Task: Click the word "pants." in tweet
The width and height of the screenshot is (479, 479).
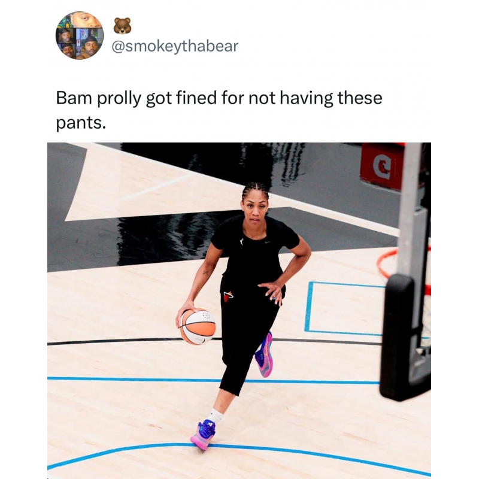Action: pos(81,123)
